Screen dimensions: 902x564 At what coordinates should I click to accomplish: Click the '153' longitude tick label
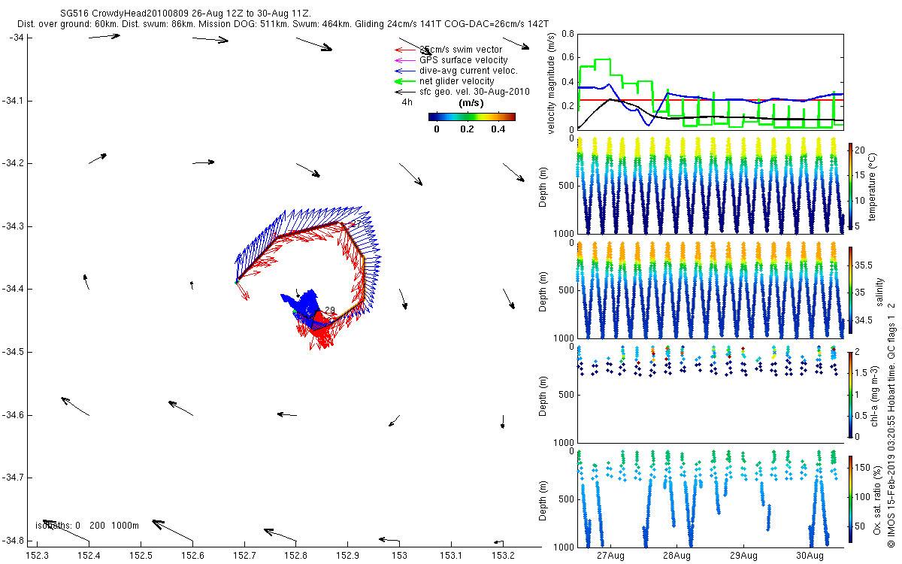(x=398, y=555)
